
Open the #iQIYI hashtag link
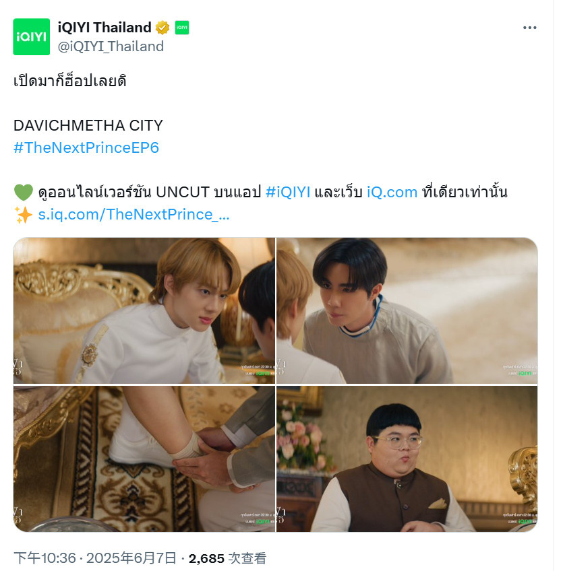(x=288, y=192)
